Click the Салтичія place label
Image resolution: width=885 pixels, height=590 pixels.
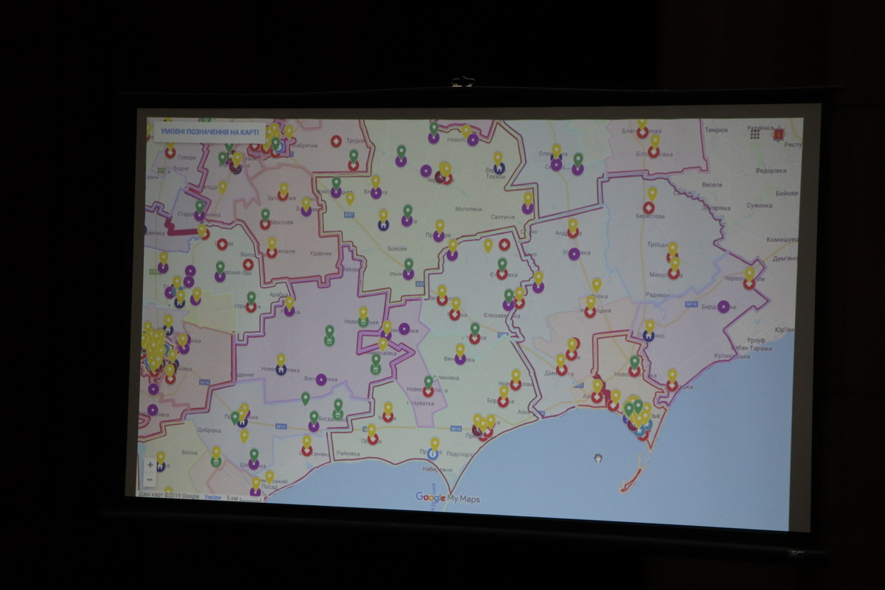click(502, 216)
